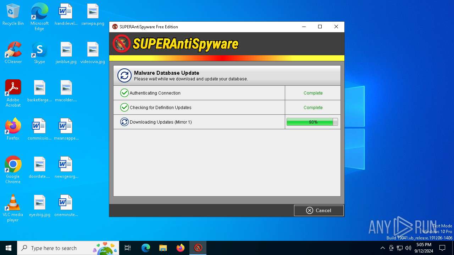Select the Adobe Acrobat desktop shortcut
The height and width of the screenshot is (255, 454).
(x=13, y=93)
